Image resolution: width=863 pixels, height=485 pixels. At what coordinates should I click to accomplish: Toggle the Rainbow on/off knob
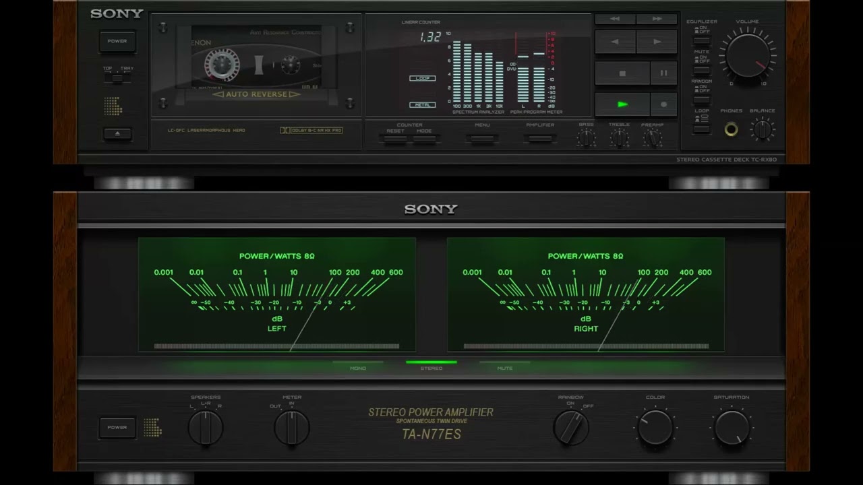[571, 427]
